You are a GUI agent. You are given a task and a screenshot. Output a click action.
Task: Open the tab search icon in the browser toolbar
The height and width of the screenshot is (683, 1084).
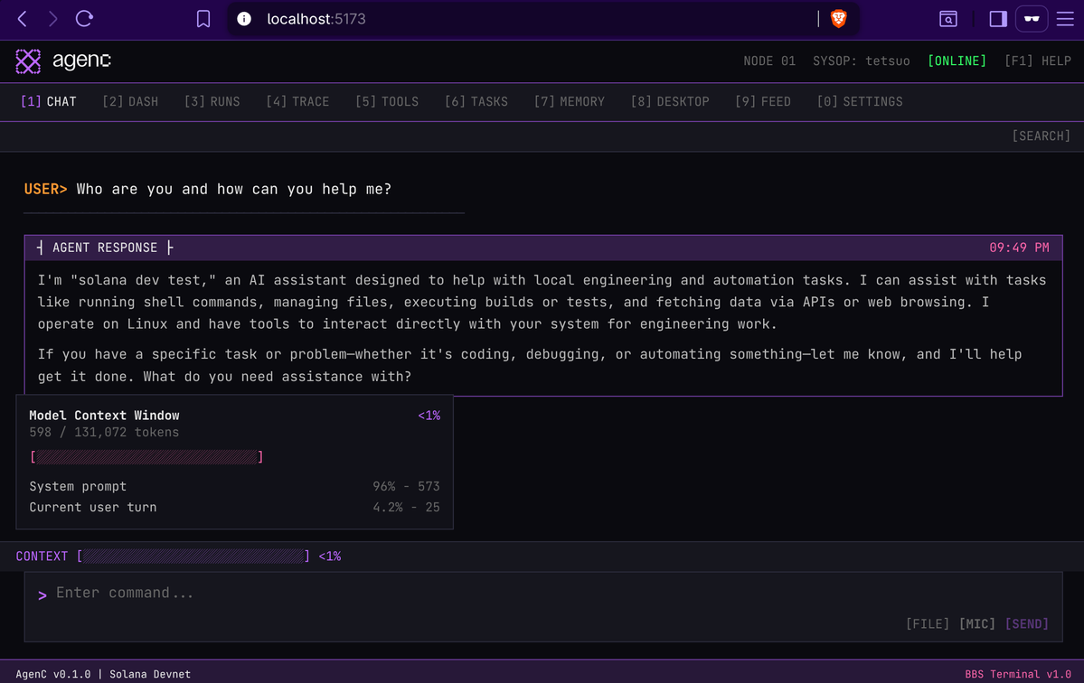coord(947,19)
